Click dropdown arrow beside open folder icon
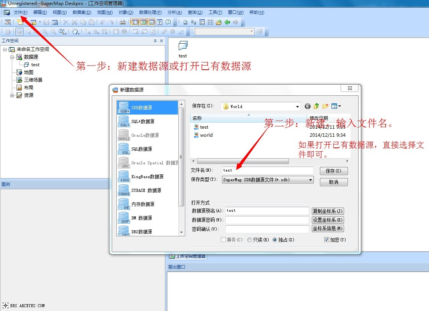This screenshot has height=311, width=429. pyautogui.click(x=40, y=22)
